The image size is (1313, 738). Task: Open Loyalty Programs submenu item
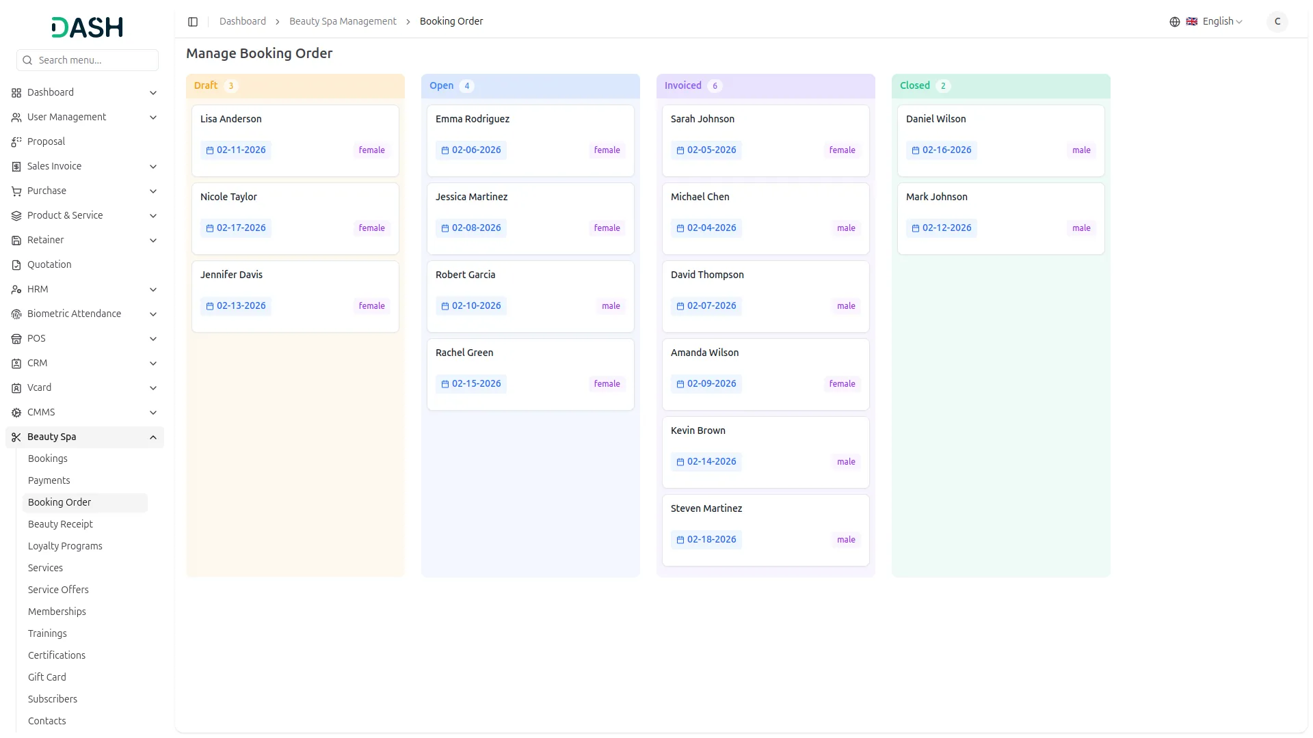pyautogui.click(x=65, y=546)
